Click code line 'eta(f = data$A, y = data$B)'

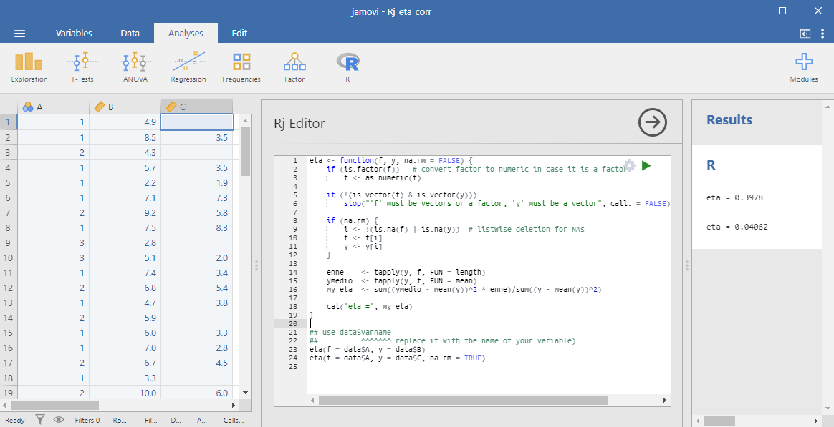pyautogui.click(x=367, y=350)
